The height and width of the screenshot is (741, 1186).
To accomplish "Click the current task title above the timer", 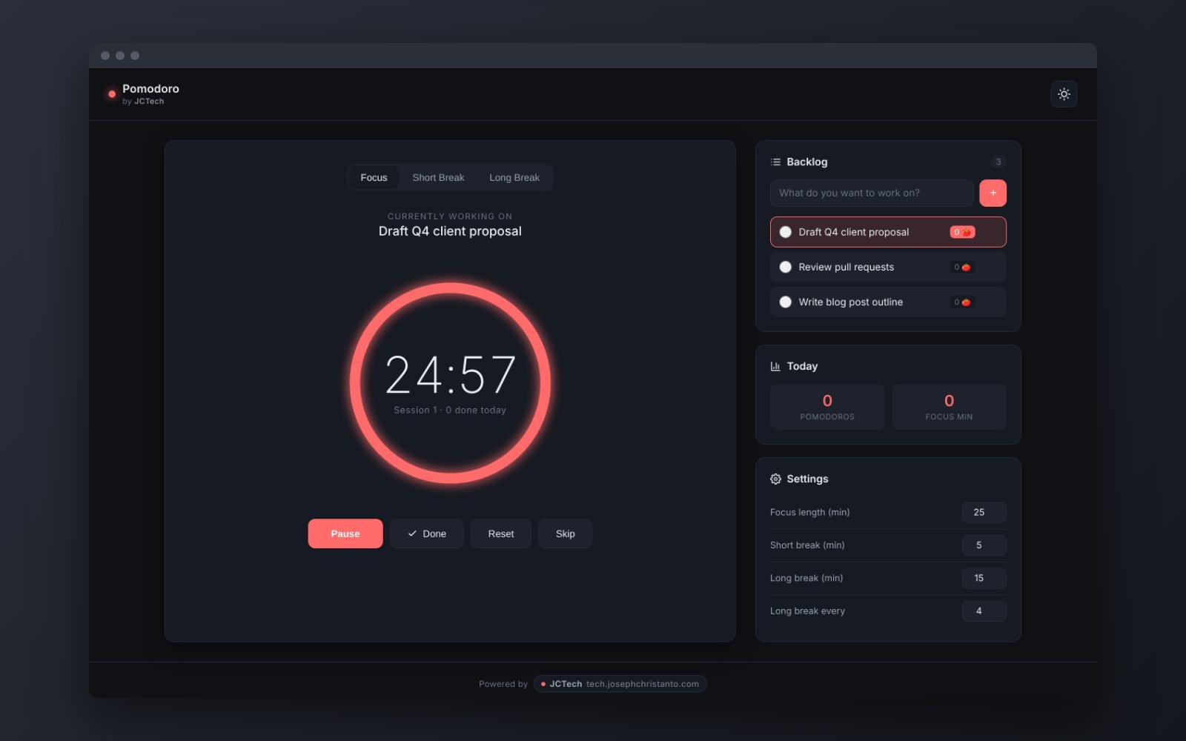I will (450, 231).
